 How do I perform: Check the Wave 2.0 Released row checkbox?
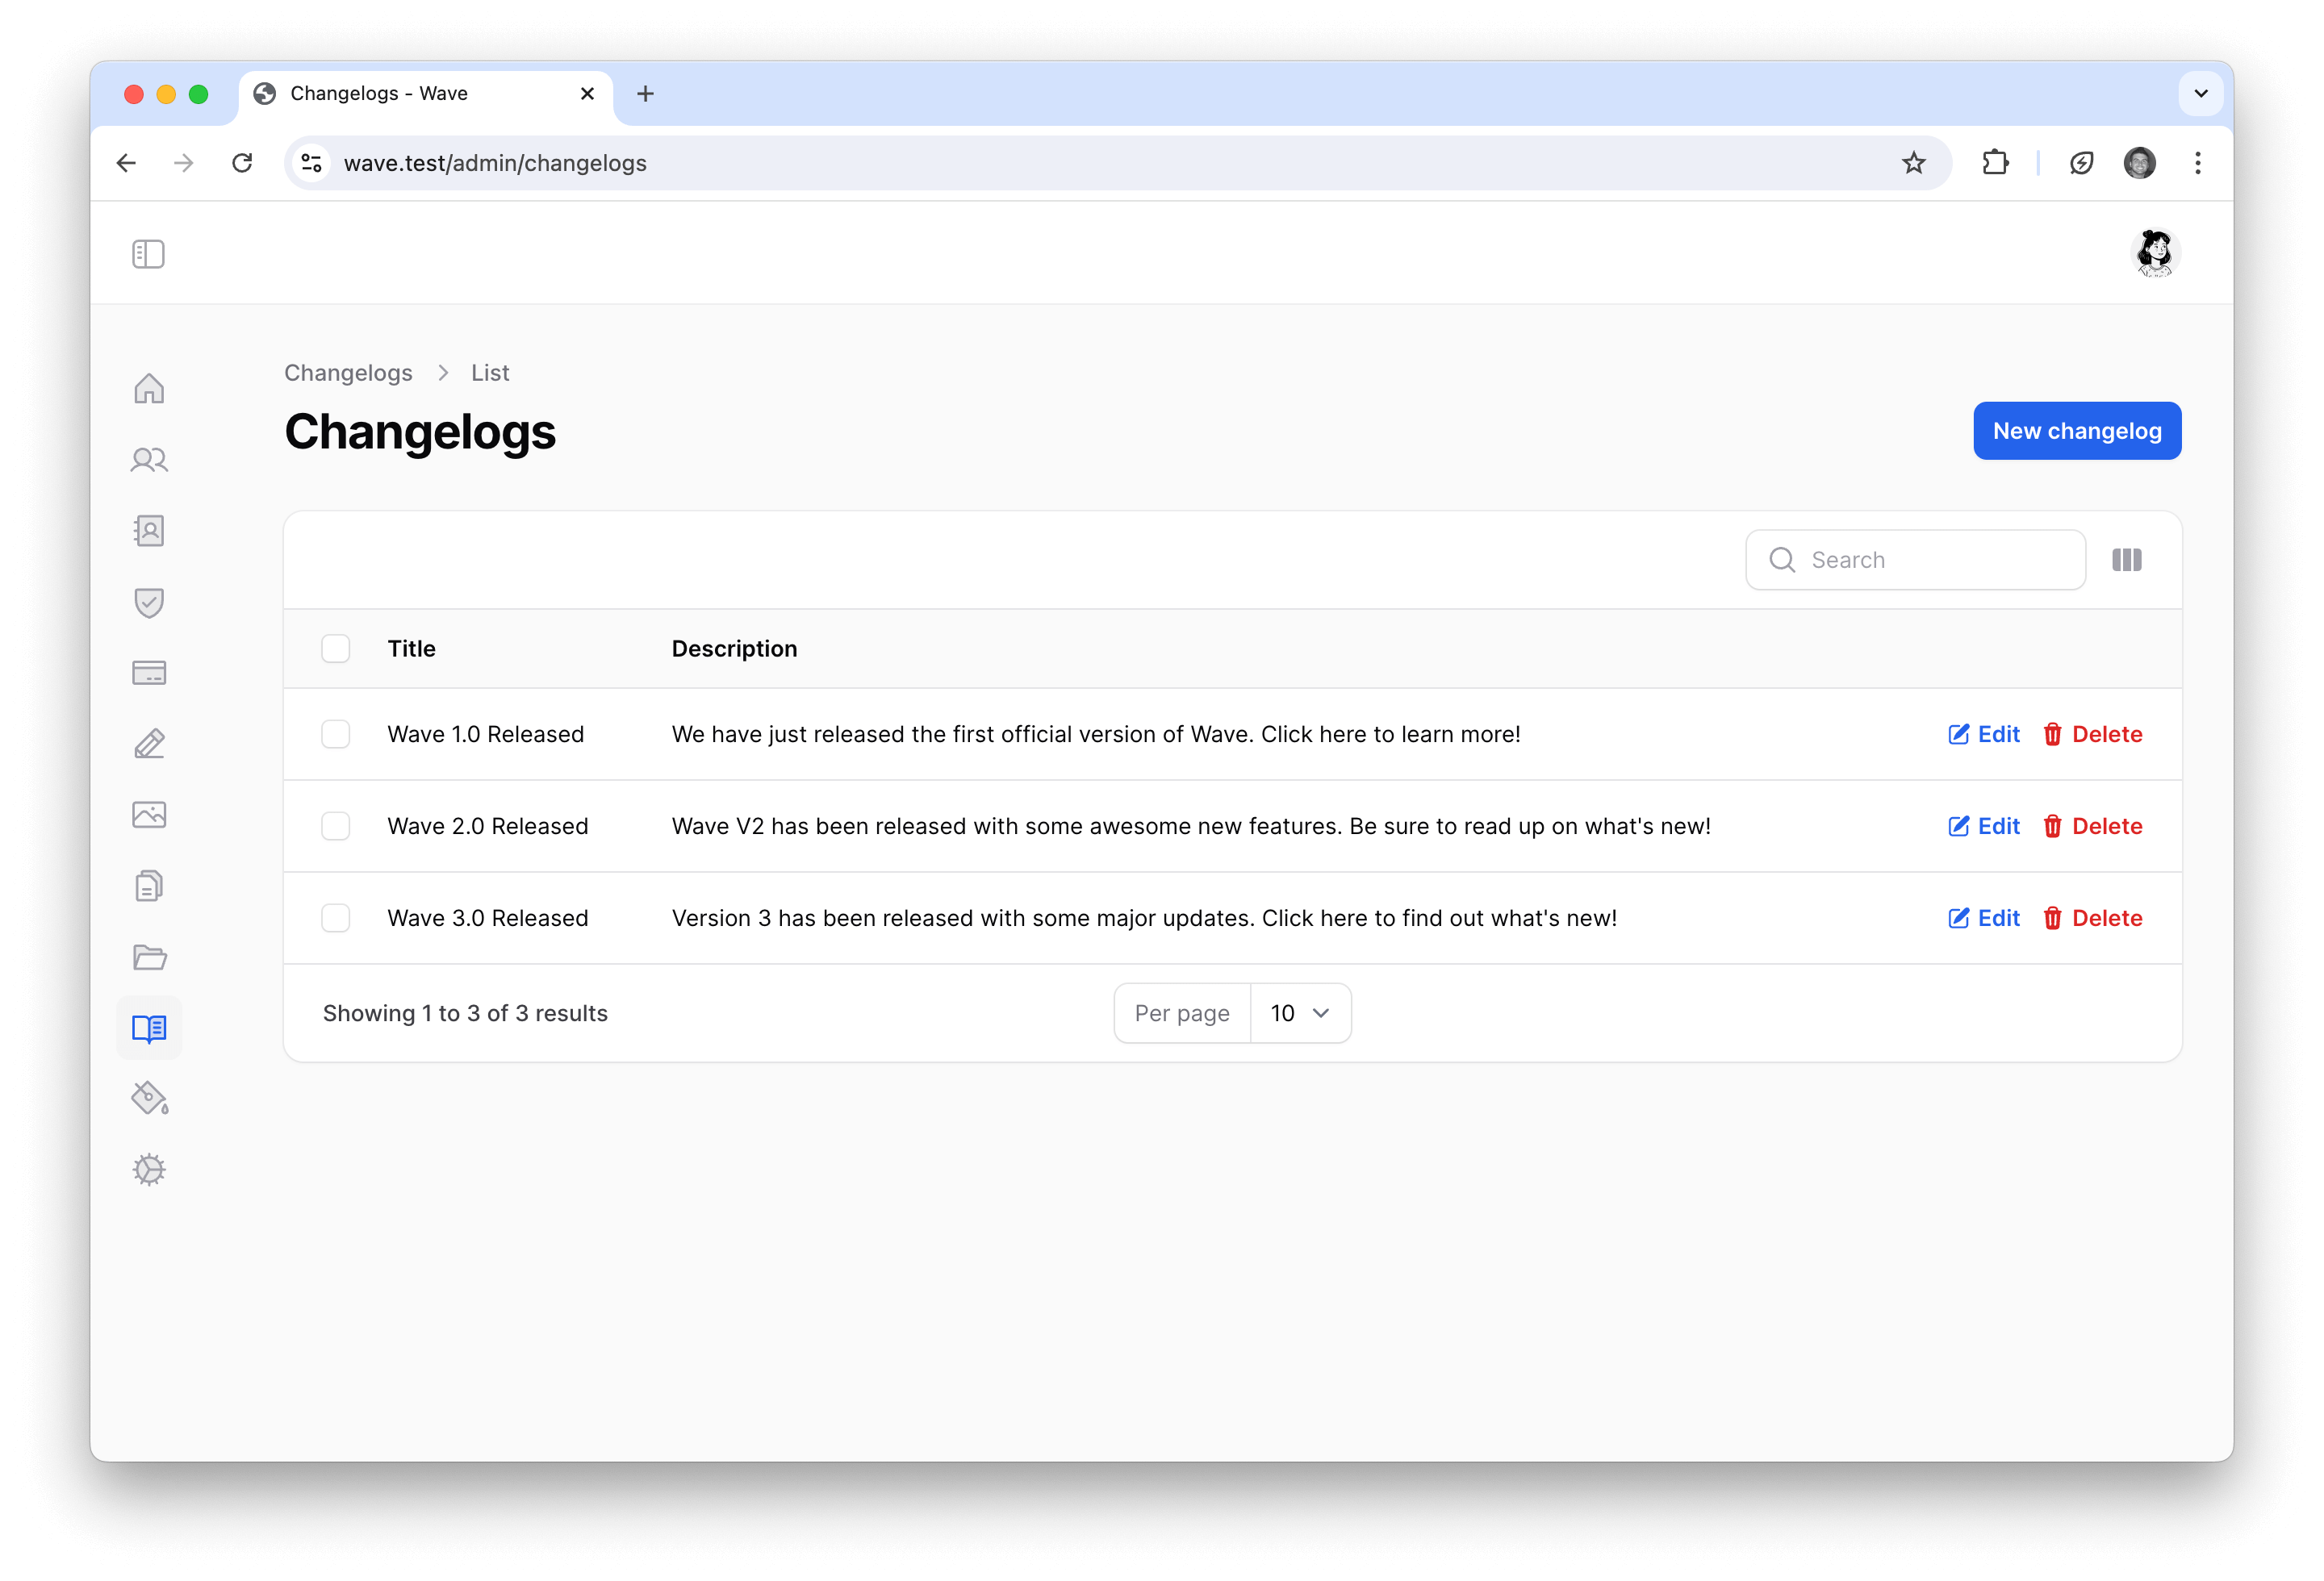click(336, 827)
